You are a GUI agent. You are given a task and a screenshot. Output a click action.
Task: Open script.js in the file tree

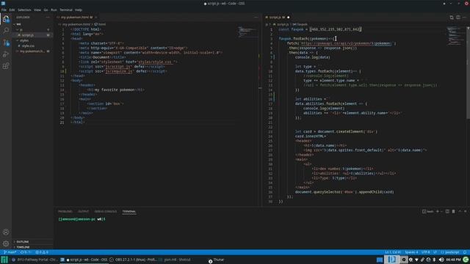[x=28, y=35]
